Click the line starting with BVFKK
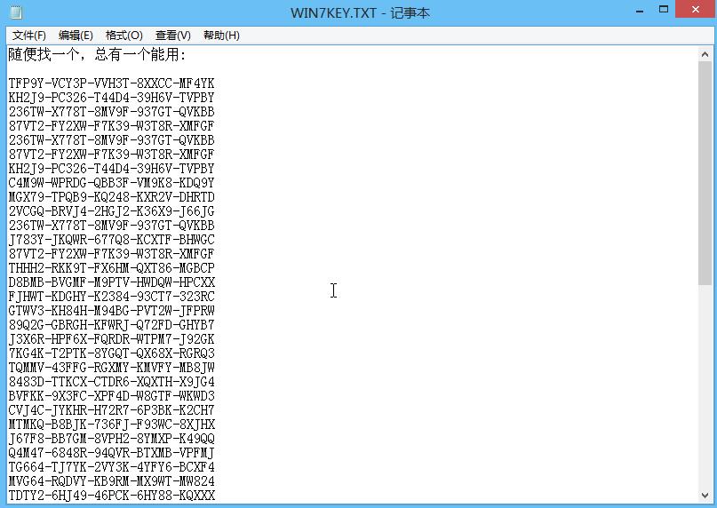Screen dimensions: 717x508 click(112, 396)
